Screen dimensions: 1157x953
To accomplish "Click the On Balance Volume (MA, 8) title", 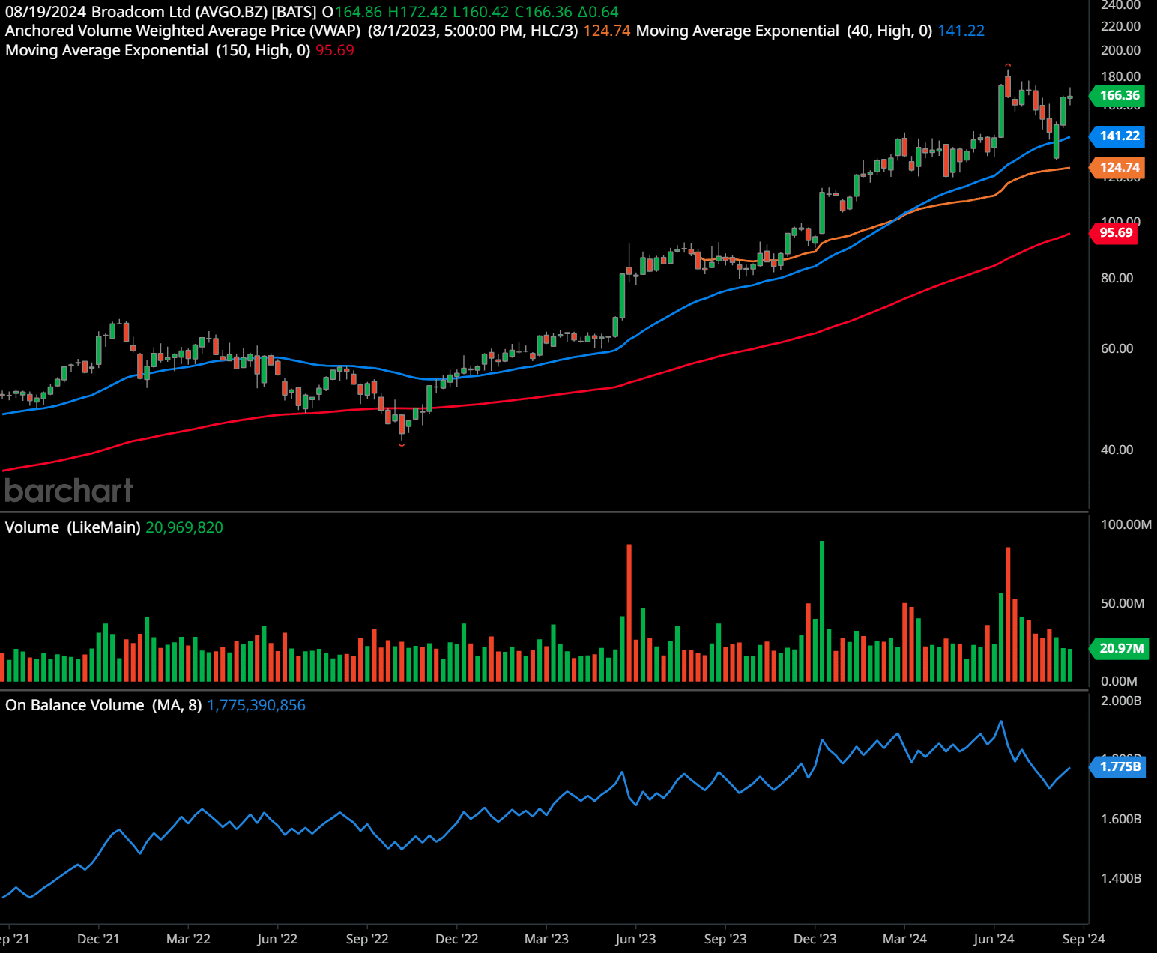I will pos(103,705).
